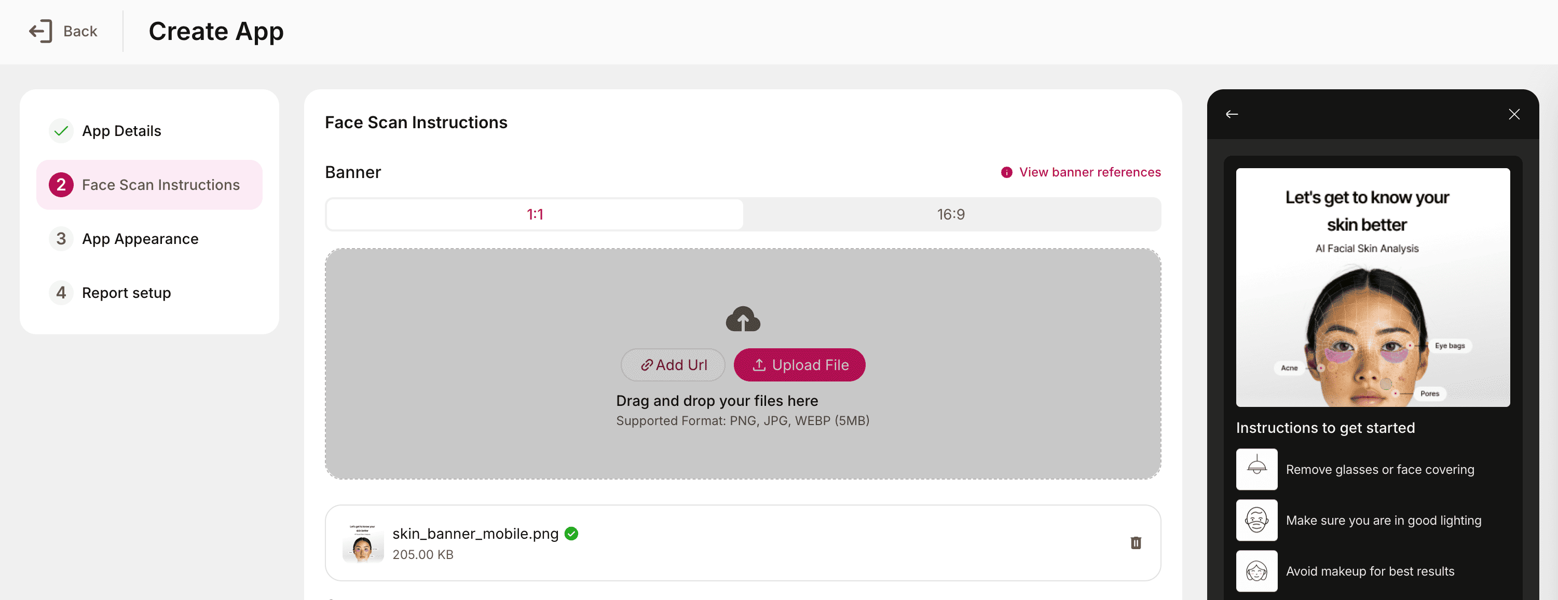This screenshot has width=1558, height=600.
Task: Delete skin_banner_mobile.png with trash icon
Action: (1135, 542)
